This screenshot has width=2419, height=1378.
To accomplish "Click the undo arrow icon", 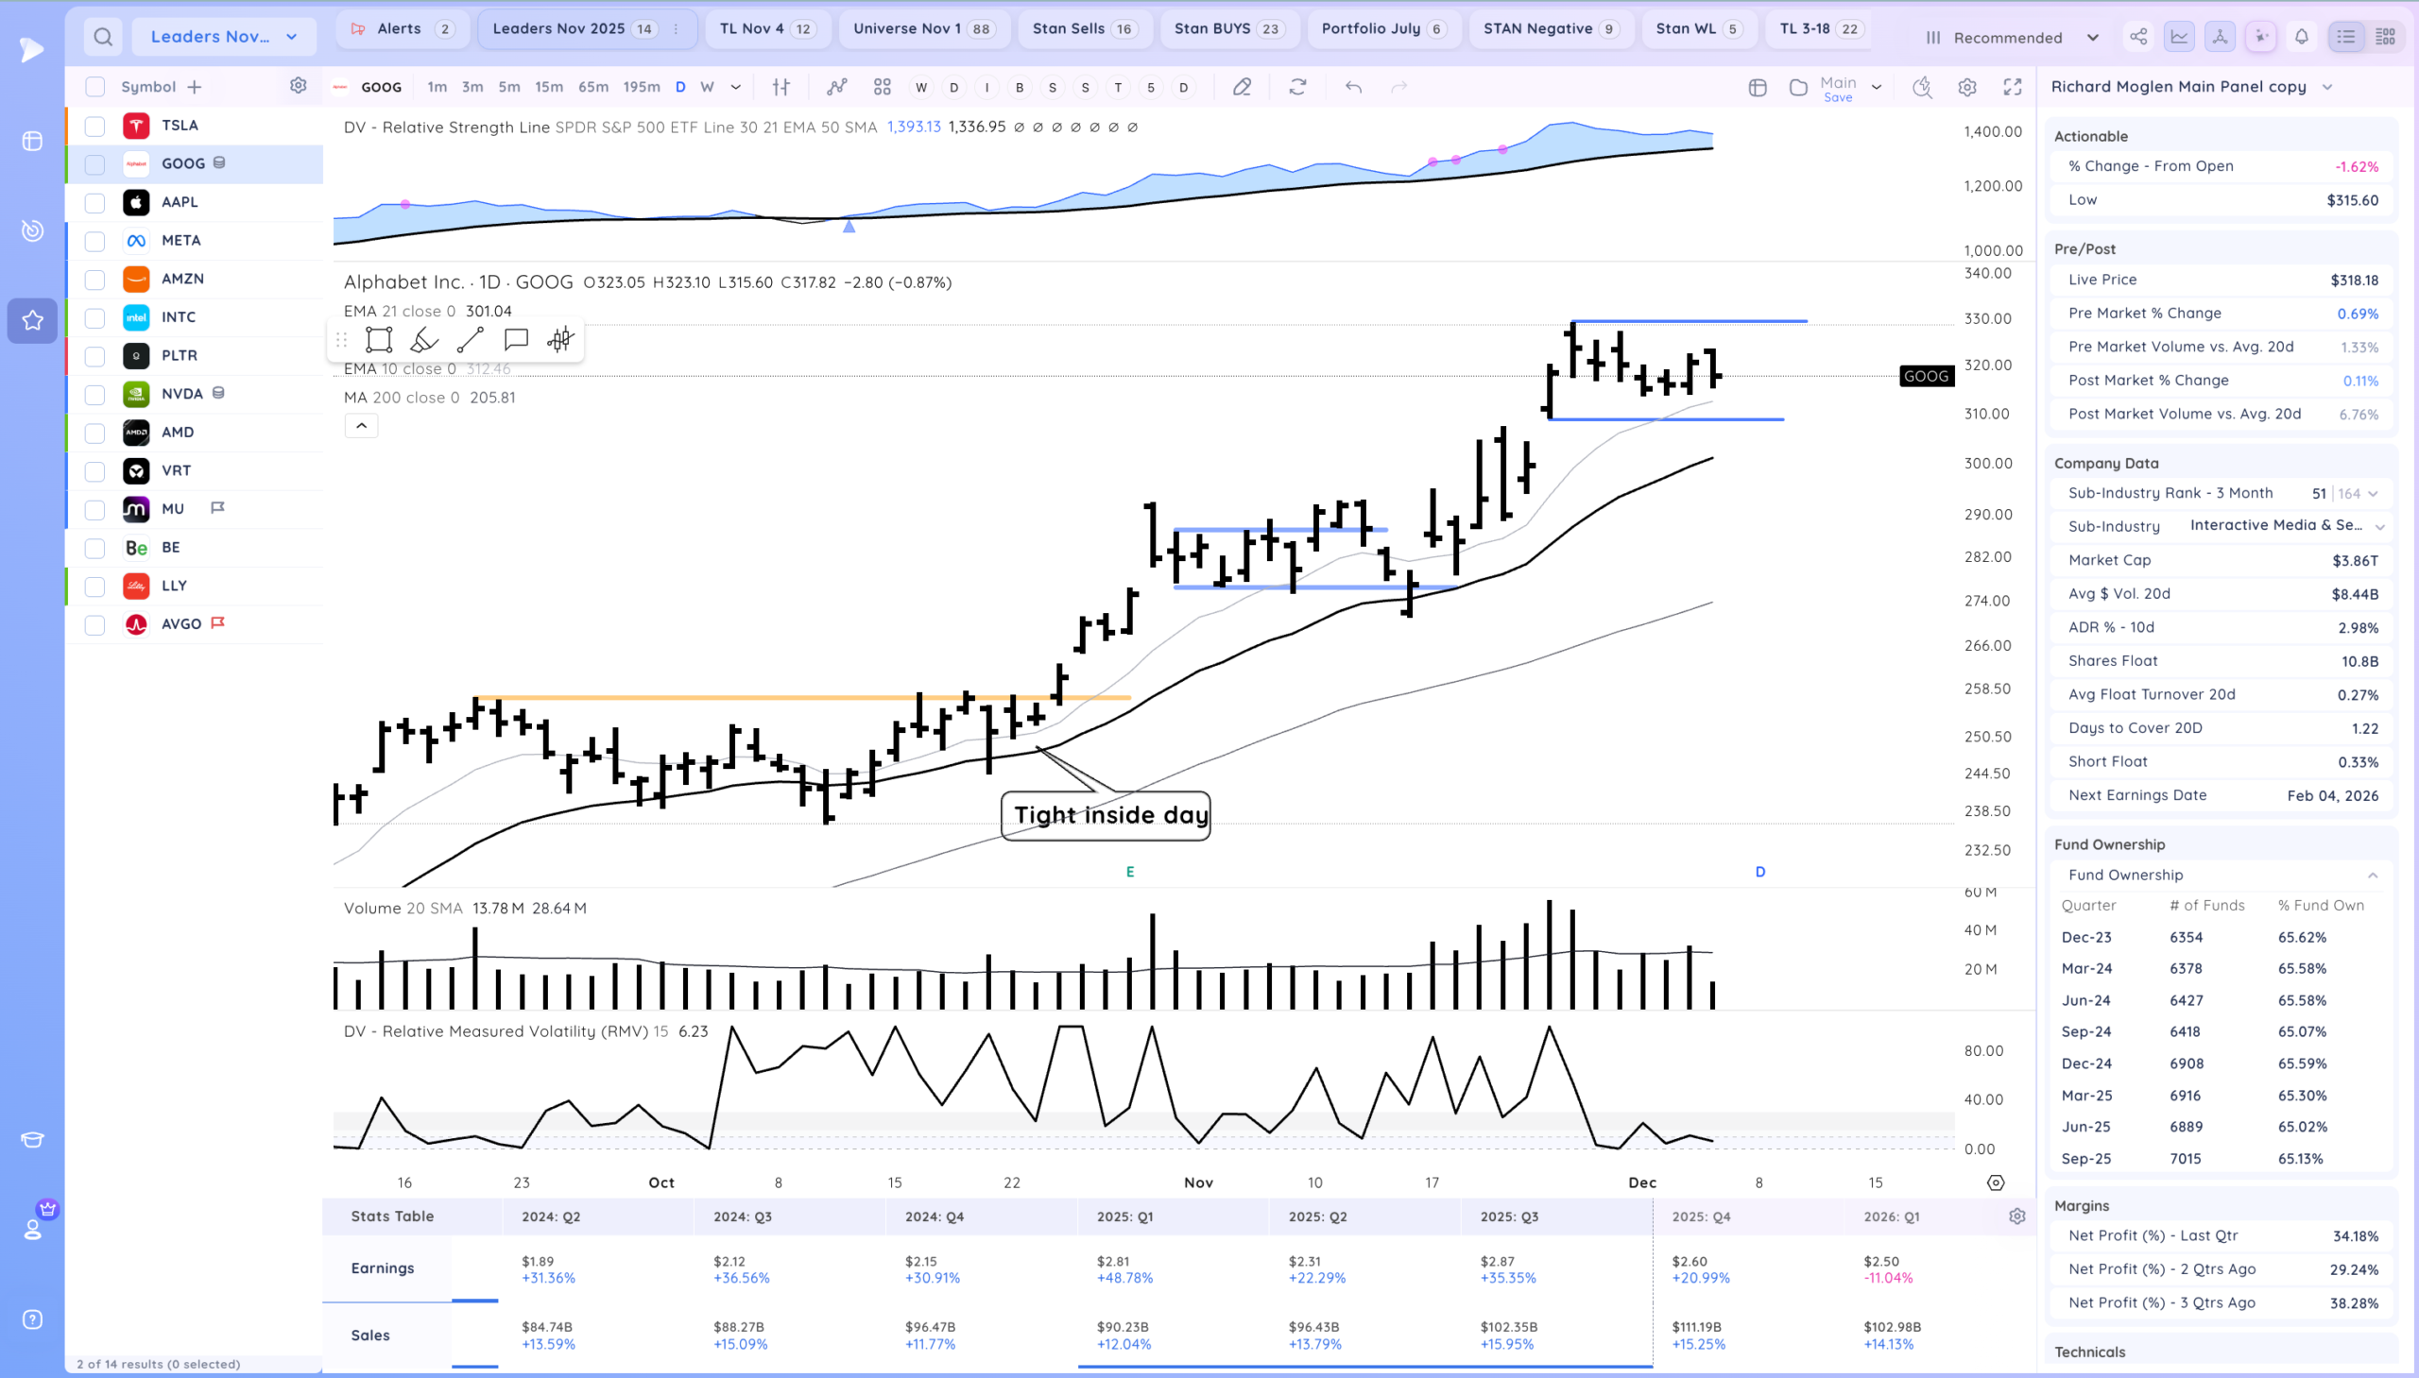I will pyautogui.click(x=1353, y=87).
